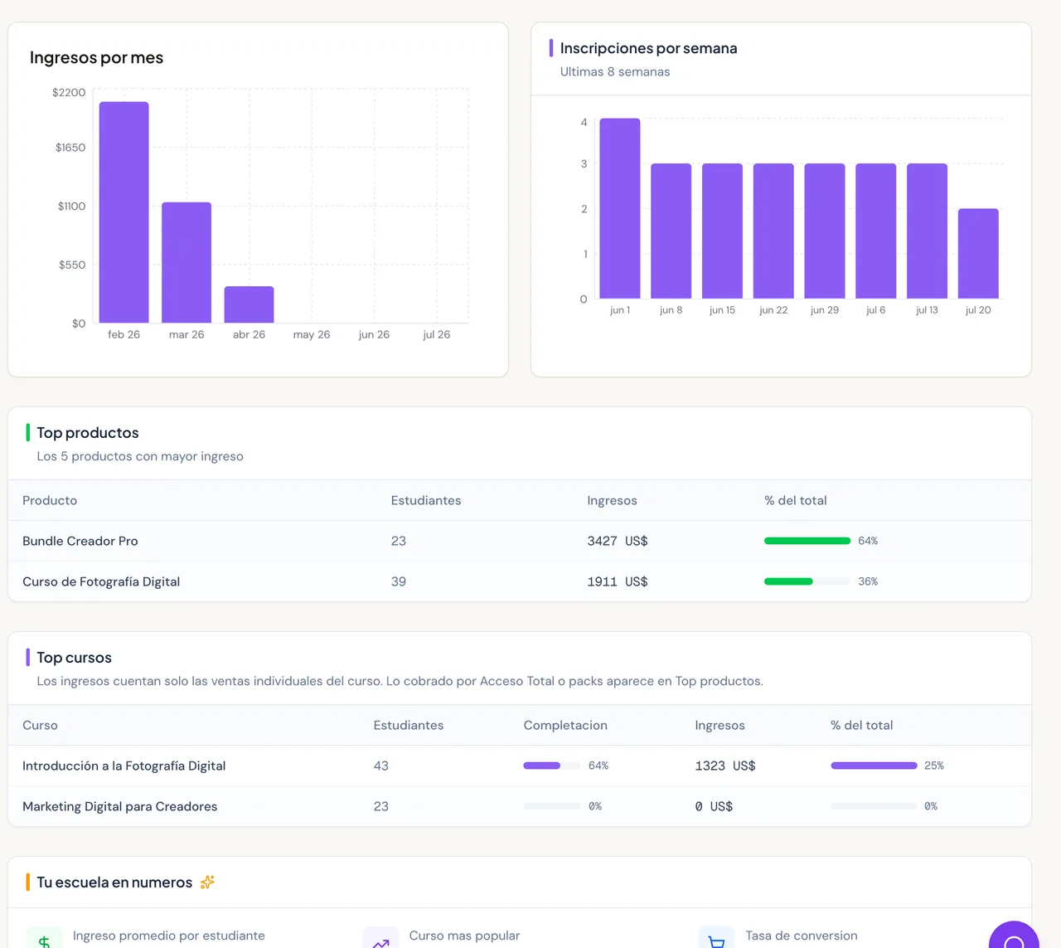This screenshot has width=1061, height=948.
Task: Click the Tu escuela en numeros heading
Action: 114,882
